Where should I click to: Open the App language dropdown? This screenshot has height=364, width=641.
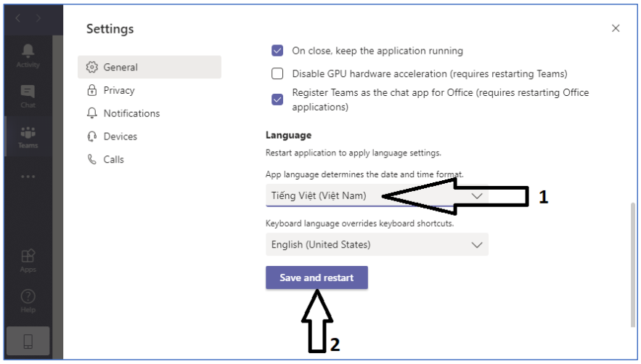[x=377, y=195]
